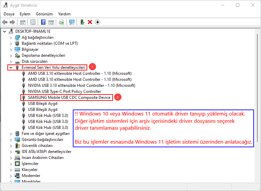Click the Disk sürücüleri drive icon
261x191 pixels.
tap(17, 62)
